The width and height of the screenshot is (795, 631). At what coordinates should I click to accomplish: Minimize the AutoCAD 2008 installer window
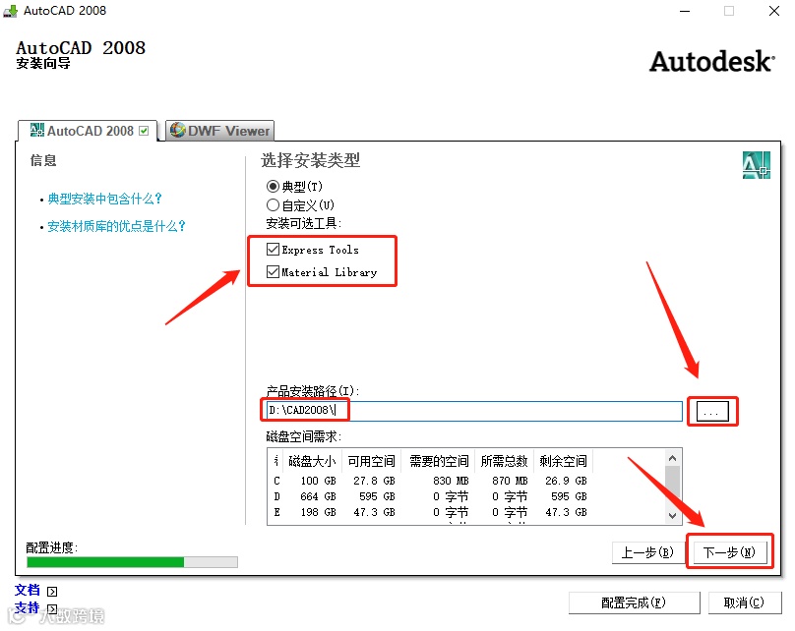(685, 11)
